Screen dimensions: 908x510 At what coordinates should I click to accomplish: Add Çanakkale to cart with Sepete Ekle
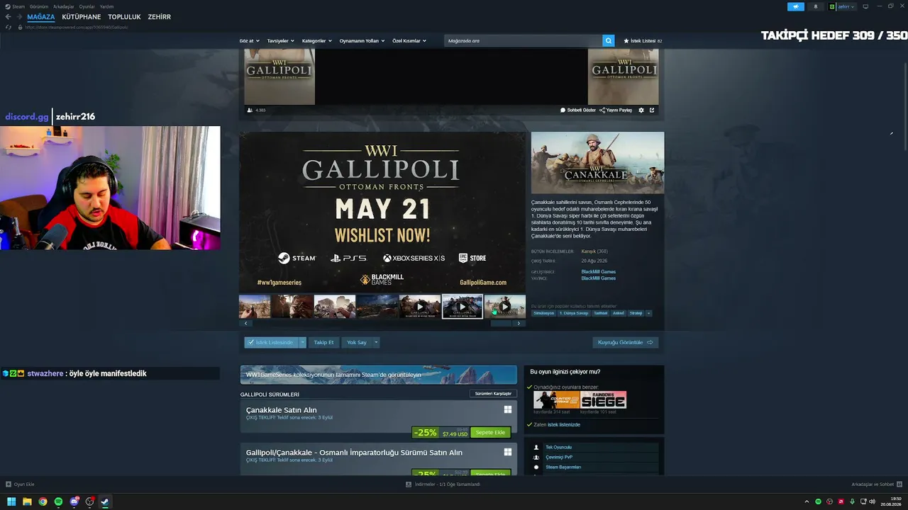pyautogui.click(x=490, y=433)
